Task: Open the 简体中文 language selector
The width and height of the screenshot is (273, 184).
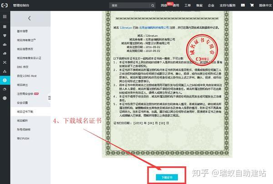Action: tap(265, 5)
